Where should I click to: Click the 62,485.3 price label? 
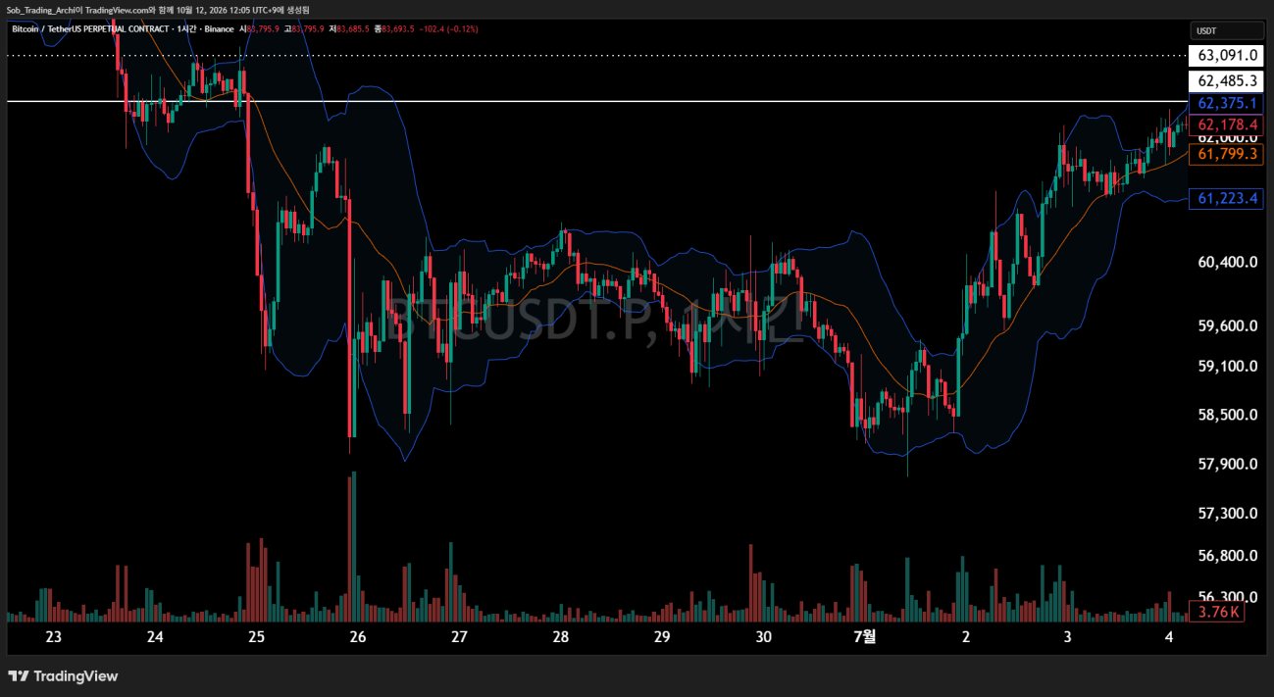point(1227,81)
